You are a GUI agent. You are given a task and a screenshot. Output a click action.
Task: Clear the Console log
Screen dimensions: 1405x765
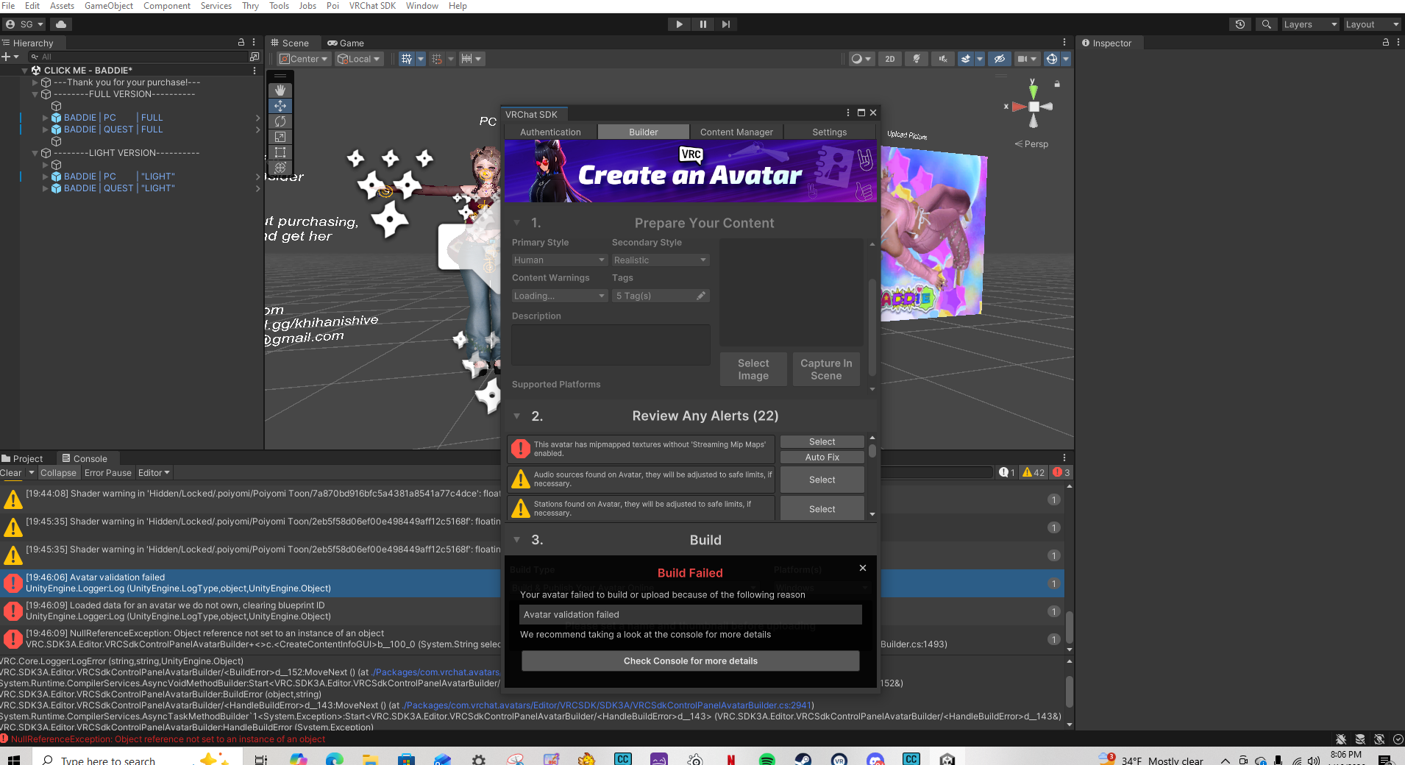tap(11, 473)
